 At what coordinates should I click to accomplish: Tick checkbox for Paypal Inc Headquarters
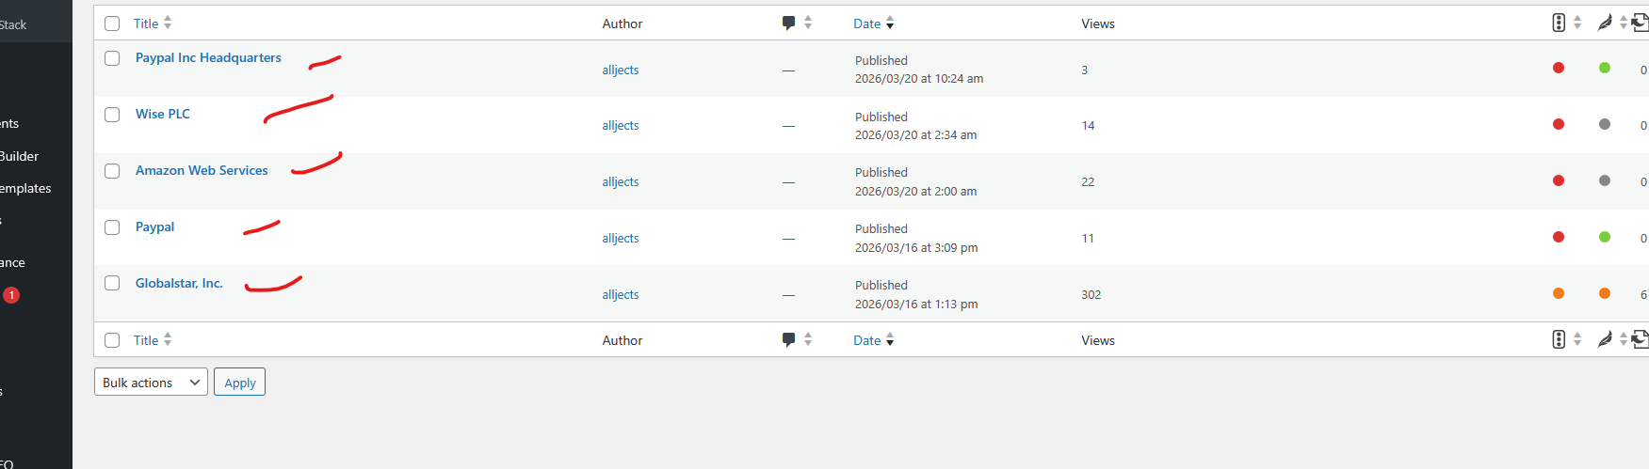(112, 58)
